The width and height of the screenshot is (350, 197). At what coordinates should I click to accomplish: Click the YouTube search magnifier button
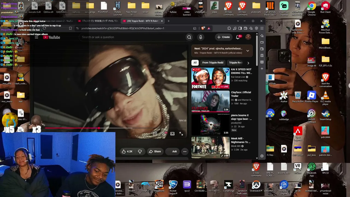pos(189,37)
